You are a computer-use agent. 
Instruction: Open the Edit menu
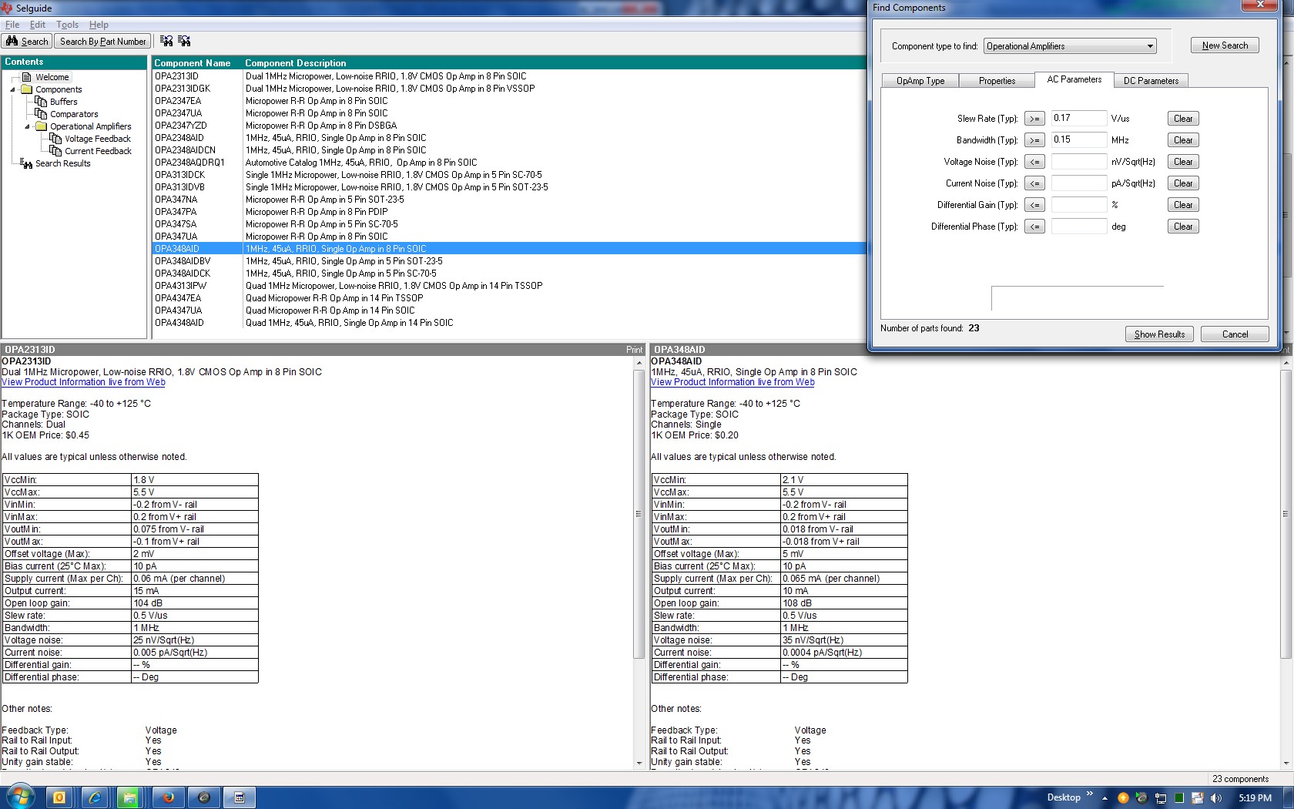[x=38, y=25]
